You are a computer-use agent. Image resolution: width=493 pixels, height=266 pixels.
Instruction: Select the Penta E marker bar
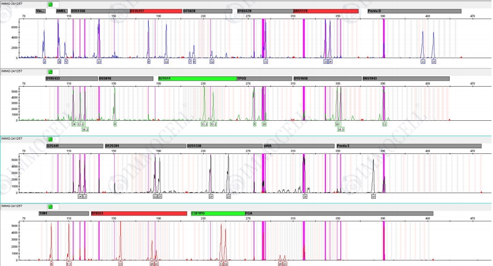[x=408, y=146]
